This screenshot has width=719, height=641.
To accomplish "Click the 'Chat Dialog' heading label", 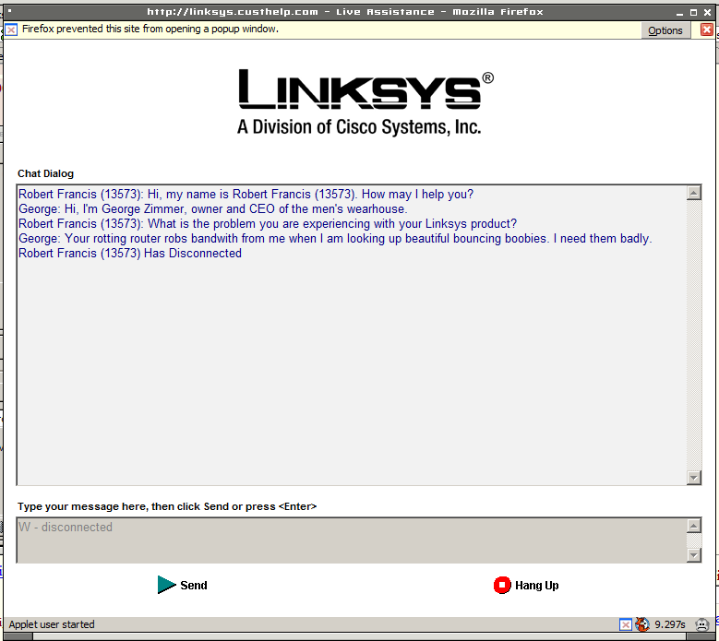I will [45, 173].
